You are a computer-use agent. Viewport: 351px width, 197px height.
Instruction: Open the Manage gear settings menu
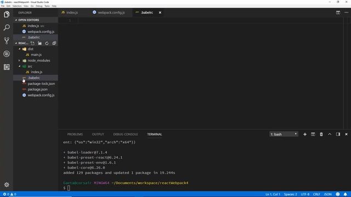pos(7,185)
